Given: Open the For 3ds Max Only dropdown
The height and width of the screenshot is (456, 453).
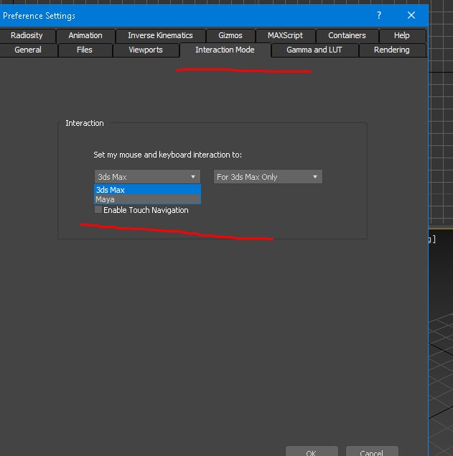Looking at the screenshot, I should coord(268,177).
